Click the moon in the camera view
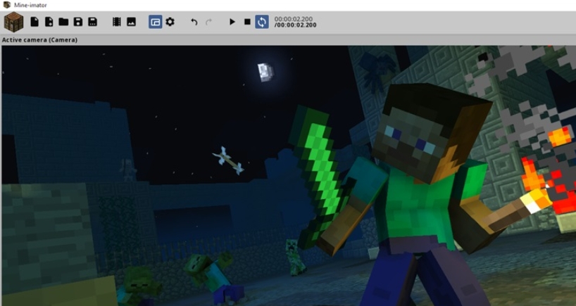 click(x=264, y=70)
